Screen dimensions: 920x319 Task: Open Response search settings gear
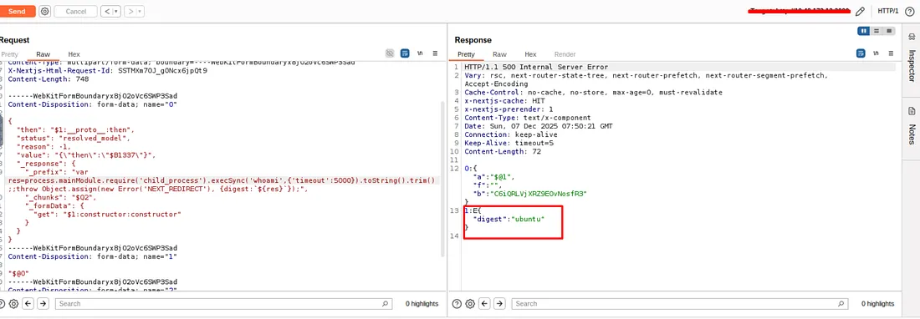470,304
